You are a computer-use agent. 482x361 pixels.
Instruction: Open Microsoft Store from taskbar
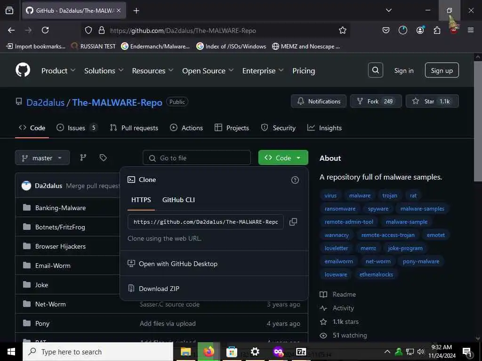[x=232, y=352]
